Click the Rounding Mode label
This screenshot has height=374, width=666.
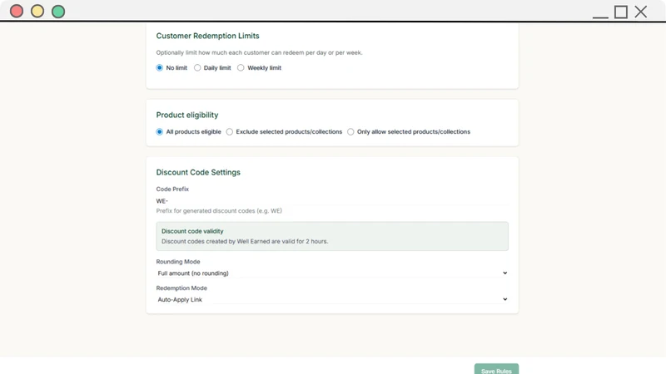click(178, 262)
